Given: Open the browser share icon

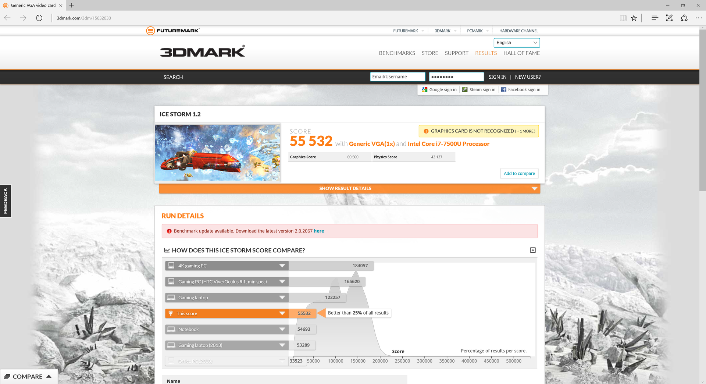Looking at the screenshot, I should coord(684,18).
